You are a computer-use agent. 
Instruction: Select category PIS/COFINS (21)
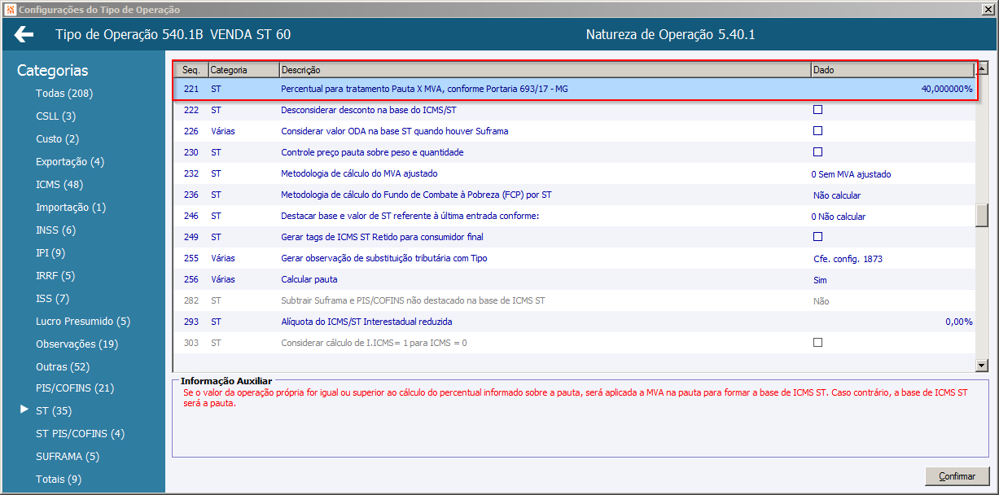[75, 388]
